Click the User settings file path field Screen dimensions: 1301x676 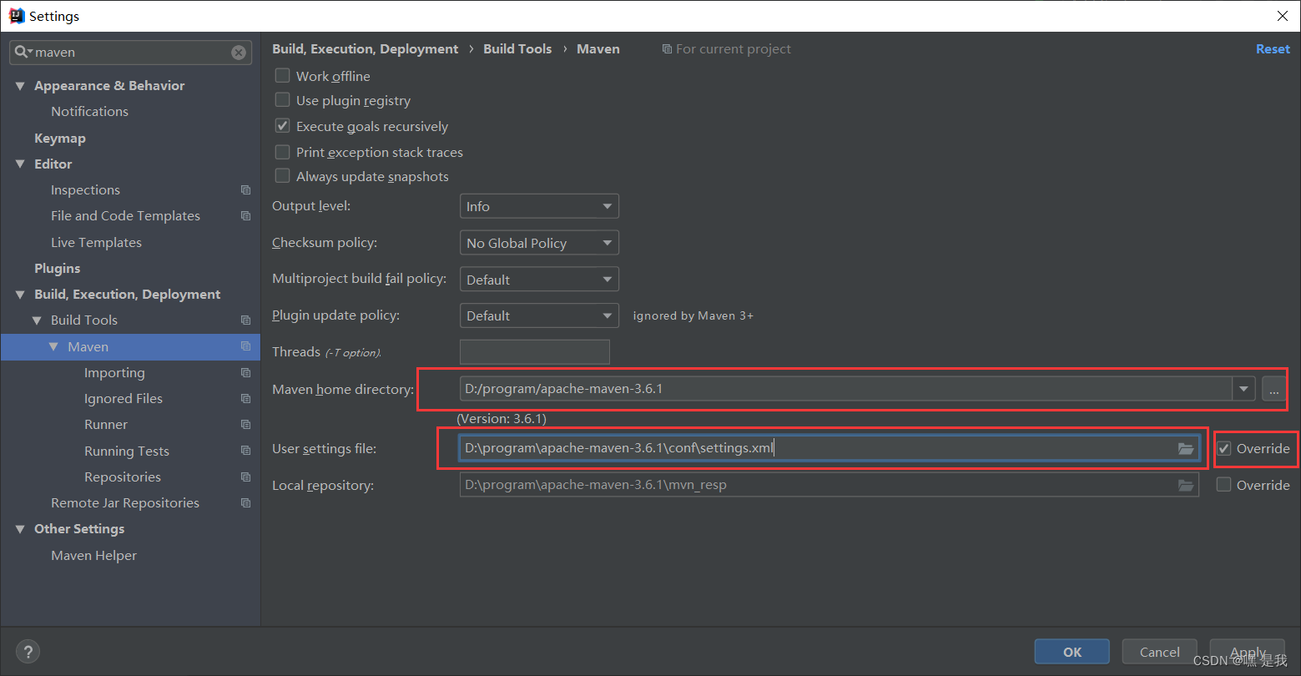pos(830,449)
